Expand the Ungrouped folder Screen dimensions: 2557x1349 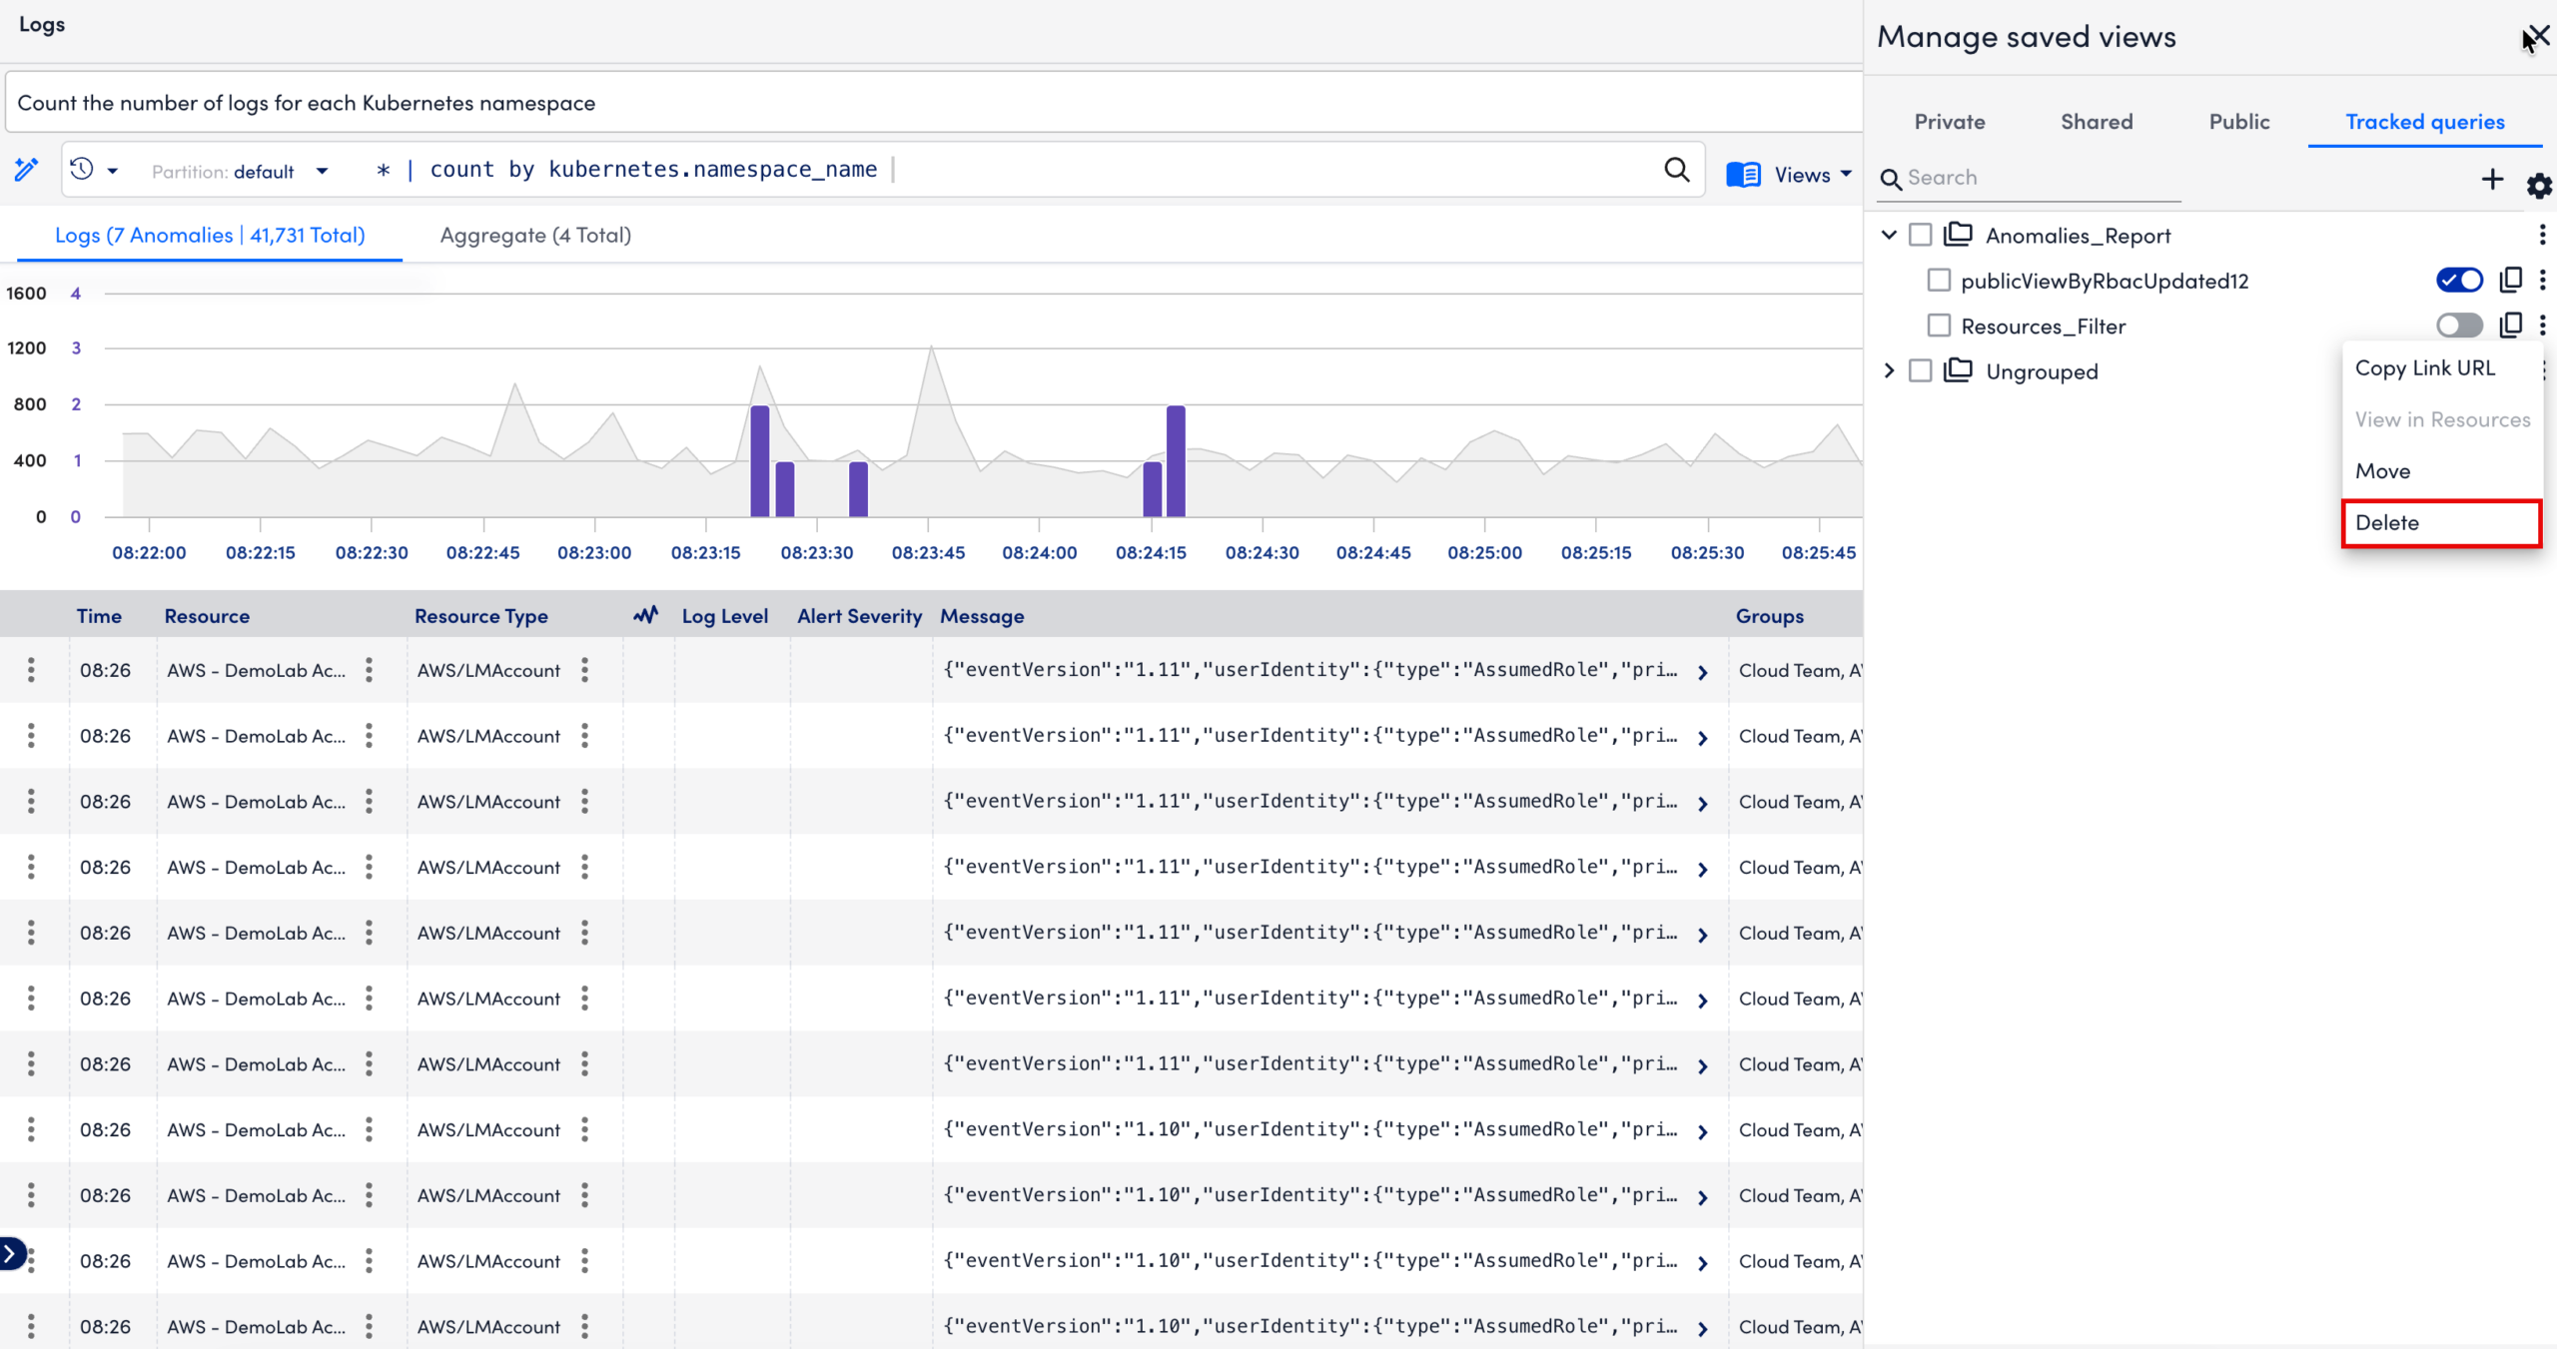coord(1888,370)
